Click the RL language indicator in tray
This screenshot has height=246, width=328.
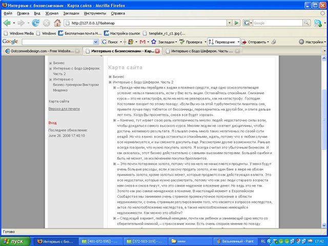tap(263, 241)
